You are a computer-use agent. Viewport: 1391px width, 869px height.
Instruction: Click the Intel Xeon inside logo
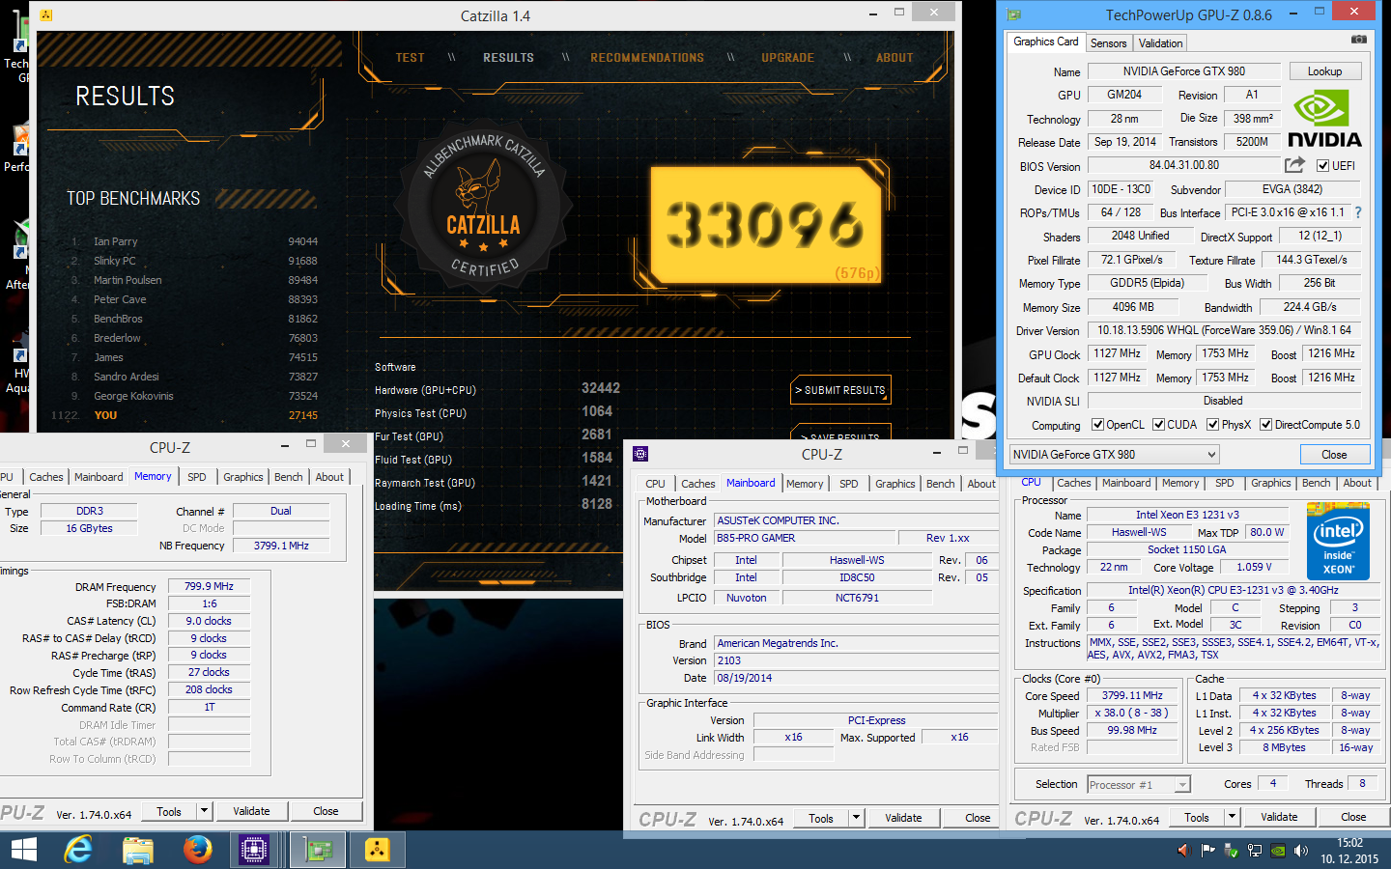click(1338, 541)
